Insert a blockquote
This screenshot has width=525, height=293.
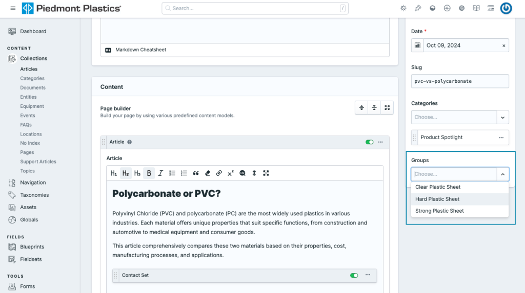(195, 173)
